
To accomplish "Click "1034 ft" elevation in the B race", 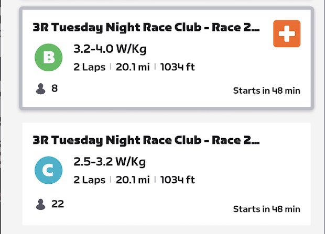I will pos(177,67).
